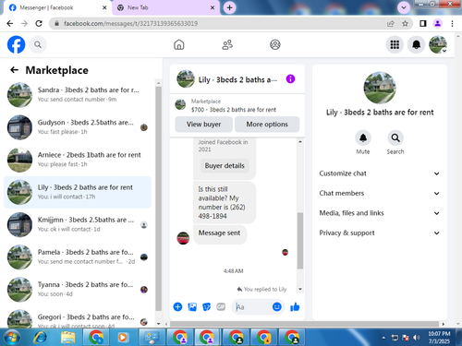462x346 pixels.
Task: Open the Facebook search icon
Action: pos(38,45)
